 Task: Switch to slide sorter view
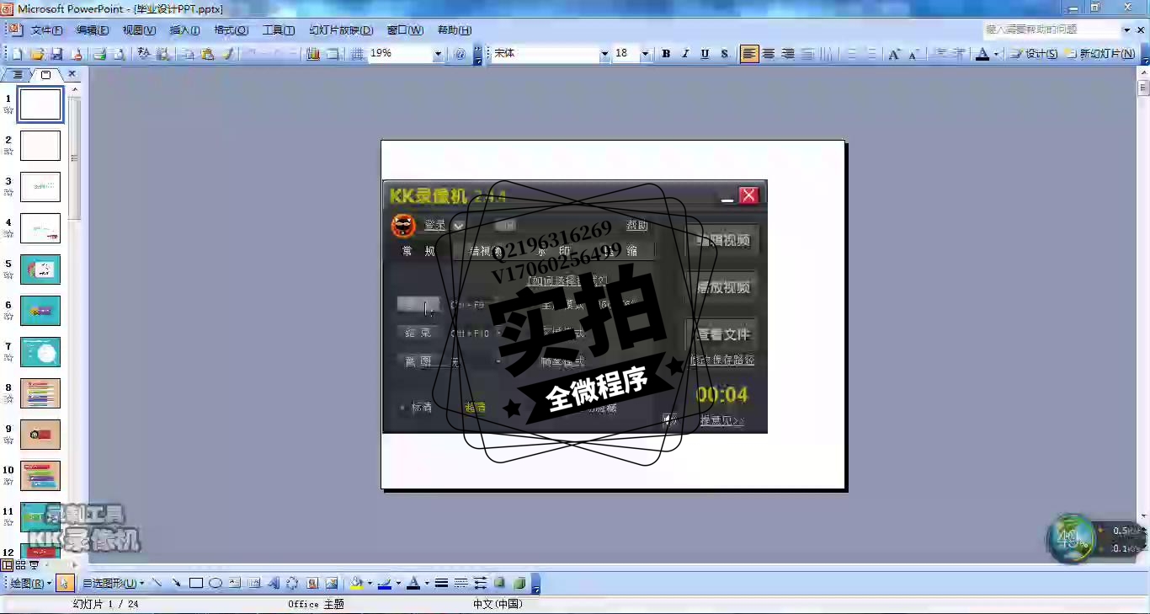pos(20,565)
